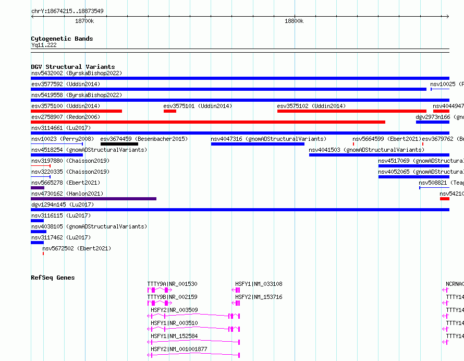Select variant nsv3114661 (Lu2017) label
Image resolution: width=464 pixels, height=361 pixels.
61,128
